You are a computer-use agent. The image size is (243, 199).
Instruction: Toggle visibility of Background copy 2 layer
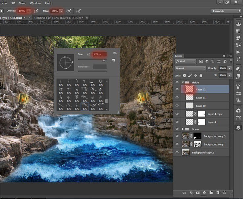coord(177,152)
